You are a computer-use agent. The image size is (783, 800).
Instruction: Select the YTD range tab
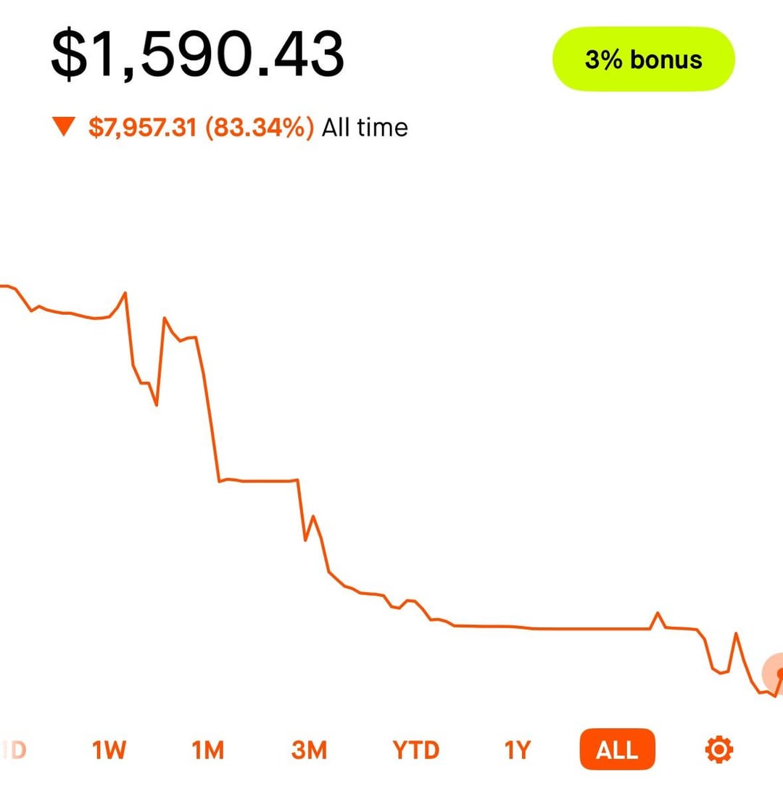tap(415, 750)
